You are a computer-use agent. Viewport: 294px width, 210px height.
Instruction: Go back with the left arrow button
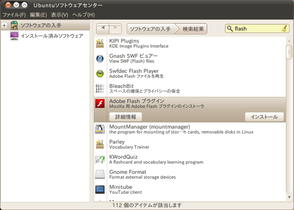(x=103, y=28)
